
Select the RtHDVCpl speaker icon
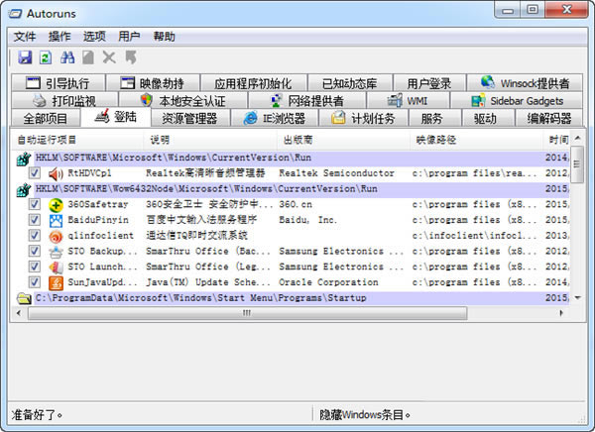(x=57, y=173)
